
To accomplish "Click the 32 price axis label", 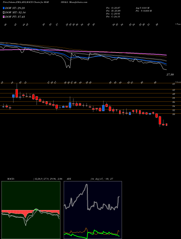I will 173,110.
